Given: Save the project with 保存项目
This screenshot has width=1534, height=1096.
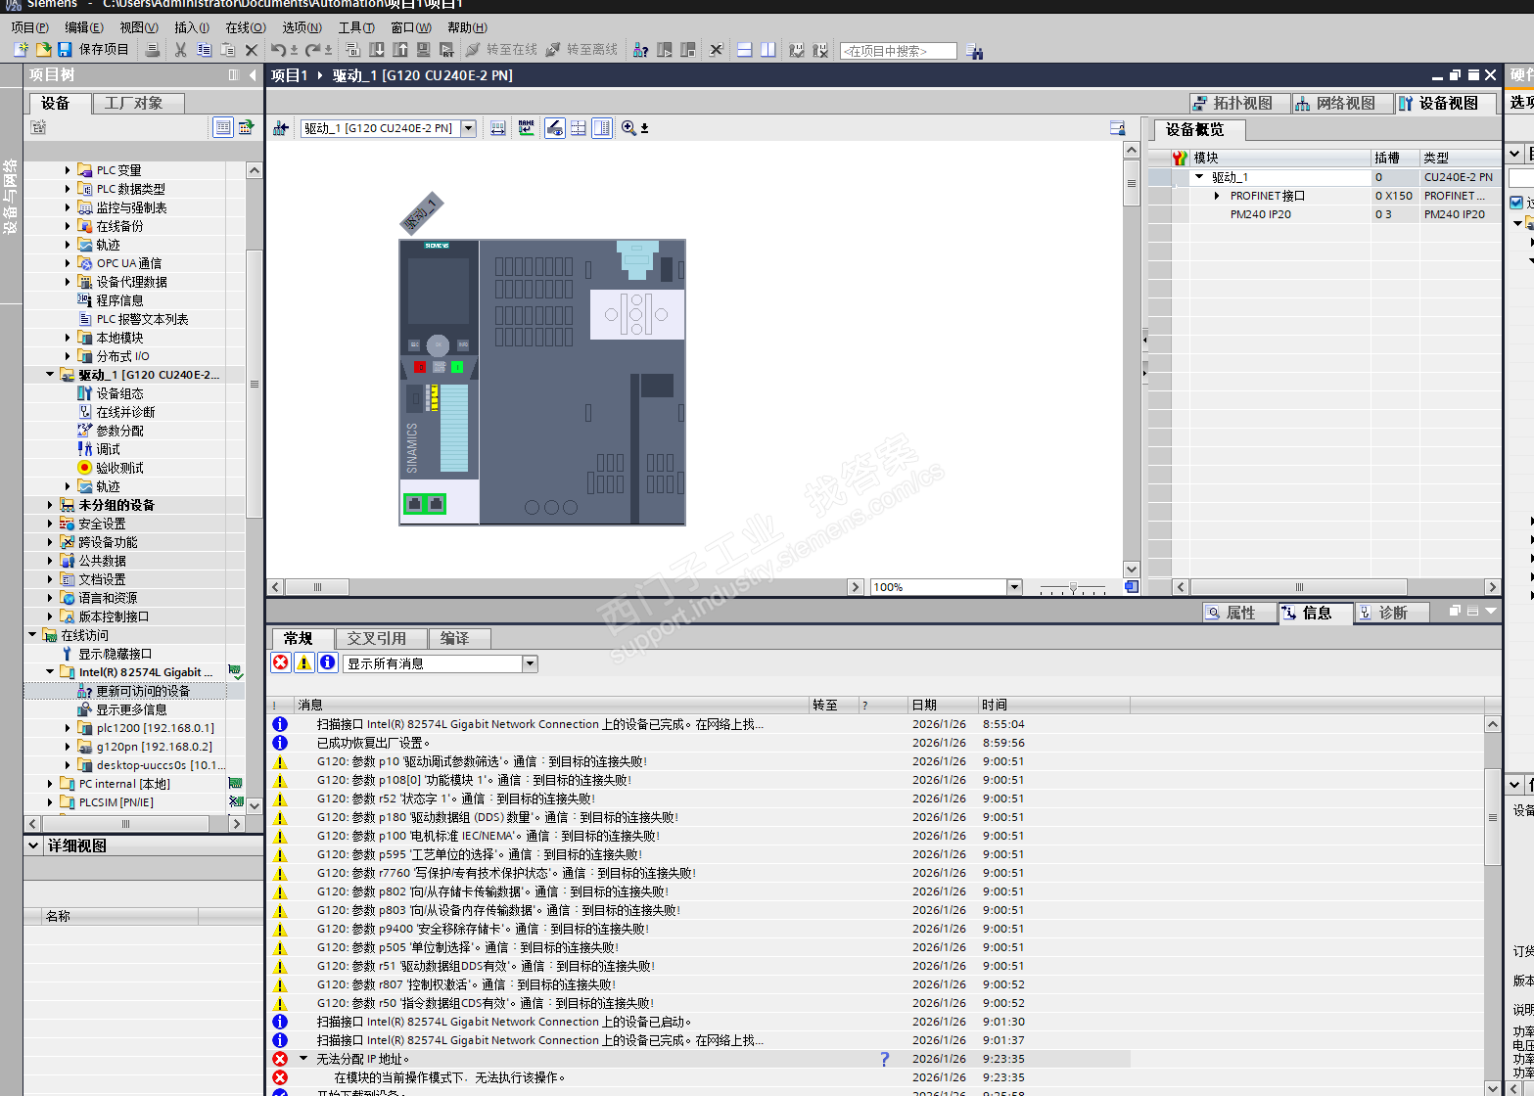Looking at the screenshot, I should pos(93,50).
